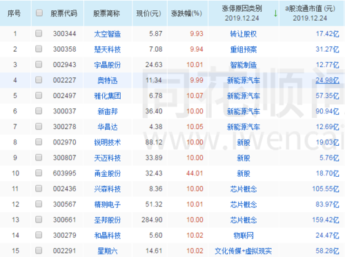Open the 宇晶股份 stock link
This screenshot has width=345, height=257.
click(x=108, y=65)
